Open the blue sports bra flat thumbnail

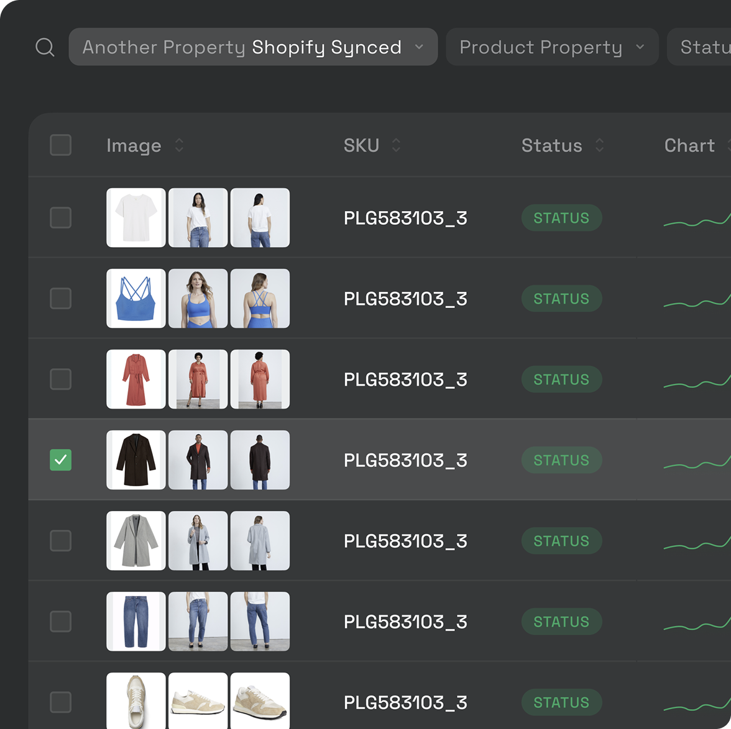[136, 298]
